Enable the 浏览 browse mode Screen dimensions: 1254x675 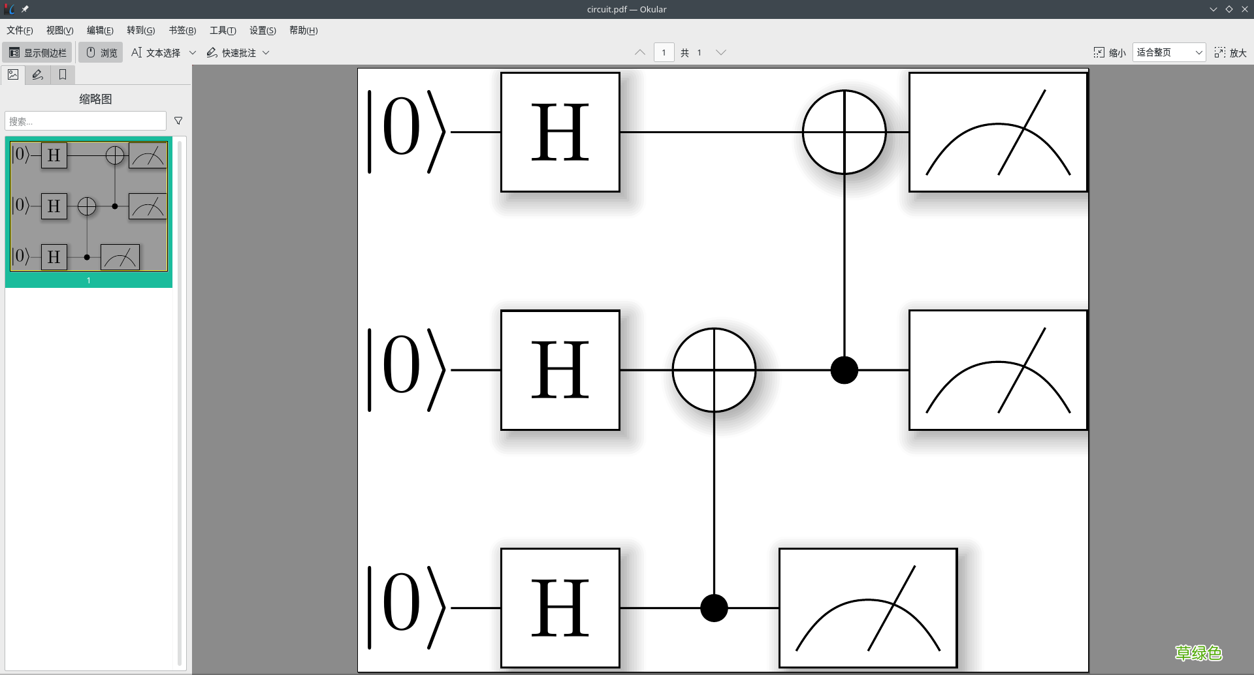click(x=101, y=53)
